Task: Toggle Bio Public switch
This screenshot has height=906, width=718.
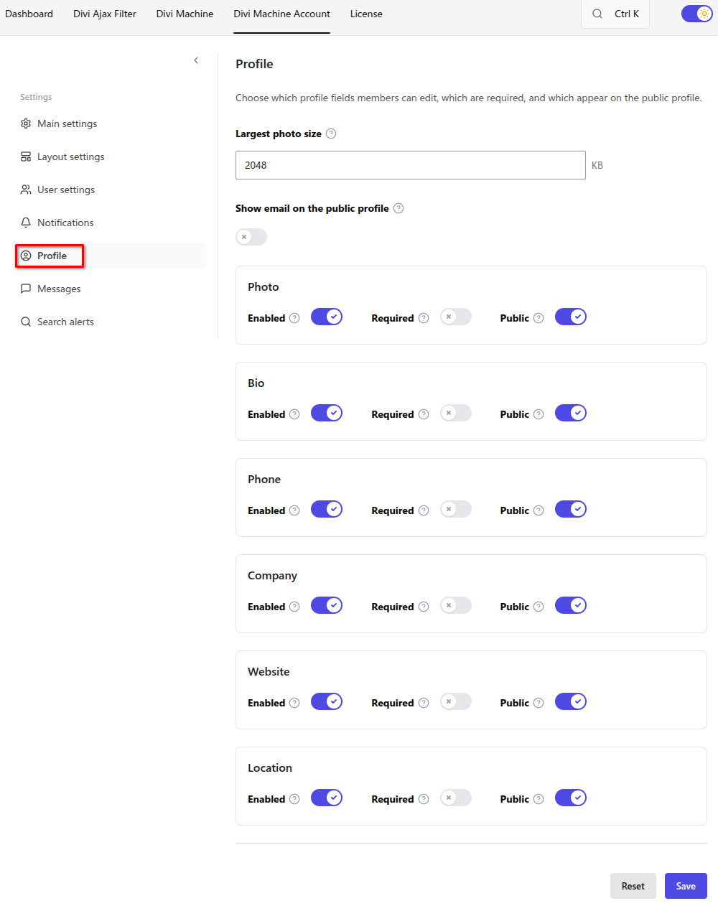Action: coord(571,413)
